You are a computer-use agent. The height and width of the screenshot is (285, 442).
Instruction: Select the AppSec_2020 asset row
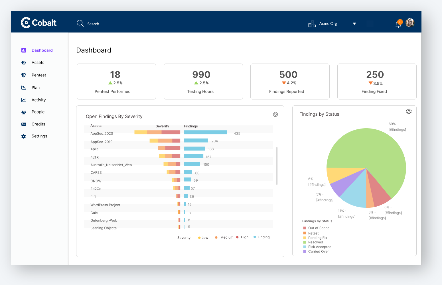click(179, 133)
